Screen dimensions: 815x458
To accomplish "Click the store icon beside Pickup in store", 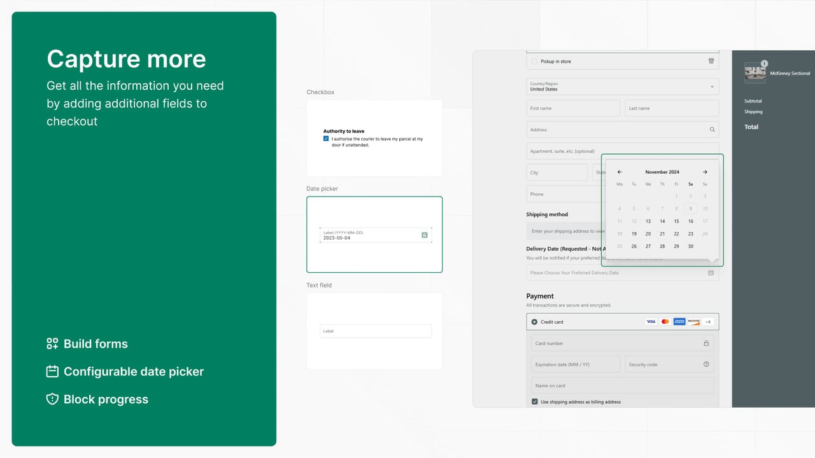I will point(711,61).
